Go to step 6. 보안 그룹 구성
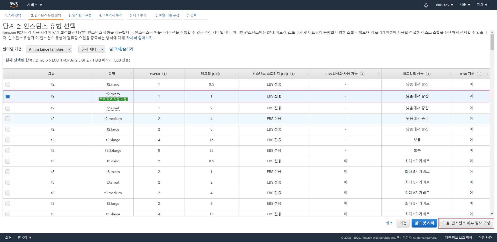Image resolution: width=497 pixels, height=242 pixels. pyautogui.click(x=167, y=15)
